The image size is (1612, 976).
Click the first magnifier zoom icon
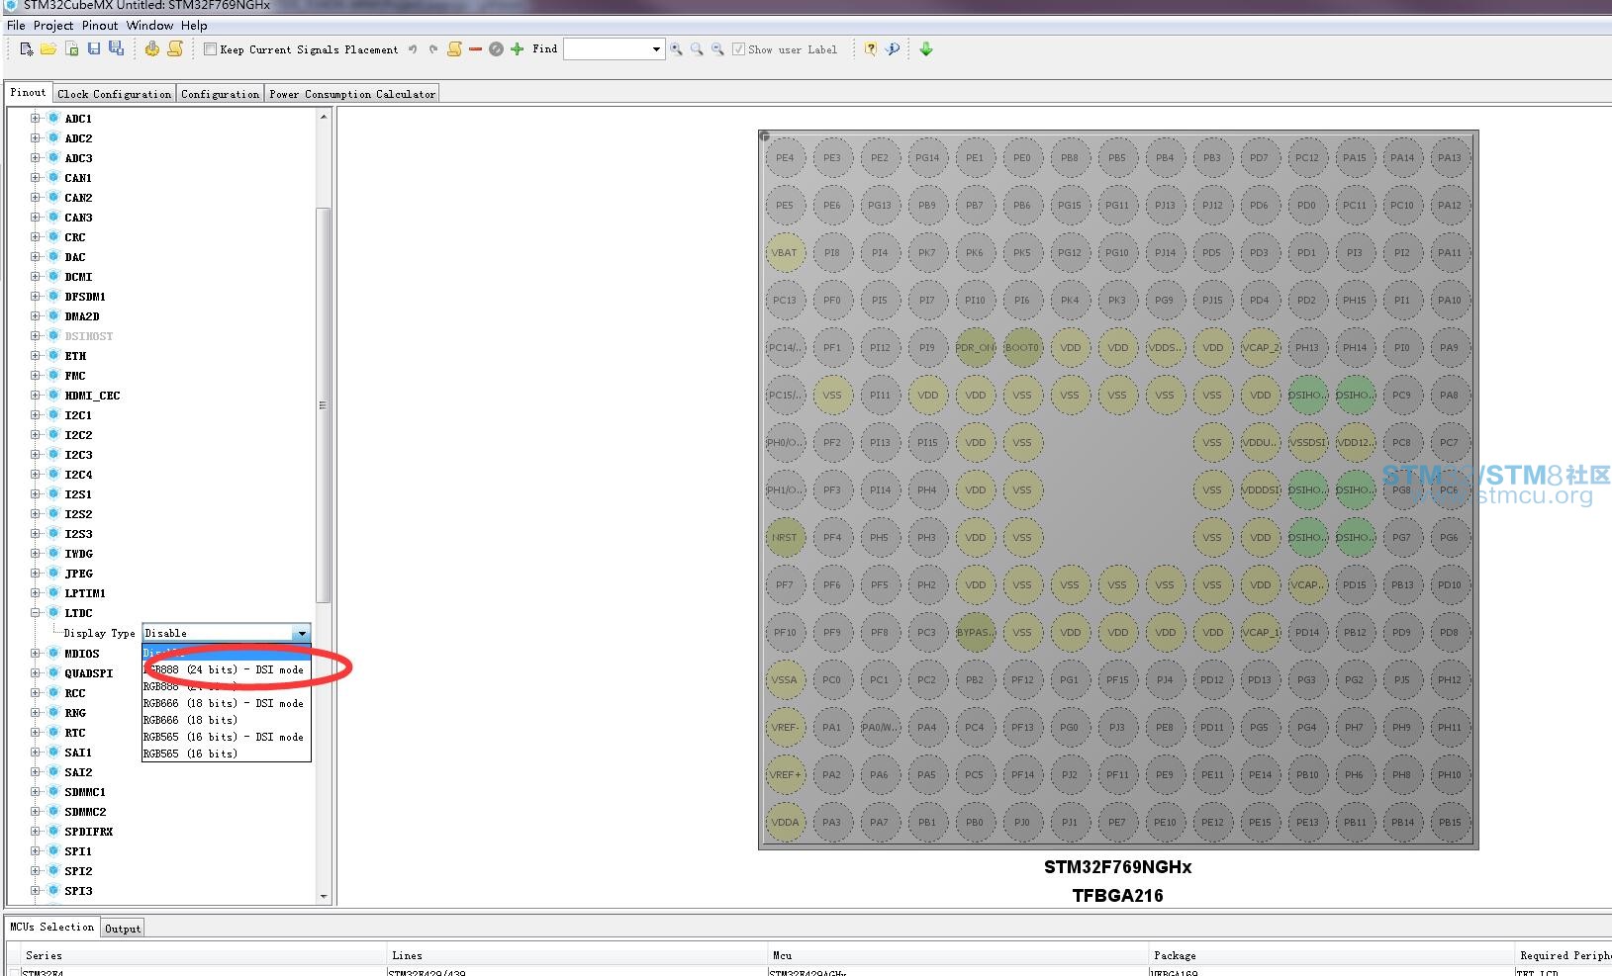676,48
